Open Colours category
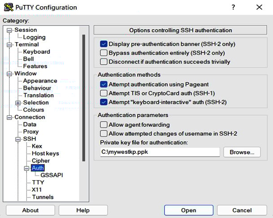273x218 pixels. tap(34, 110)
